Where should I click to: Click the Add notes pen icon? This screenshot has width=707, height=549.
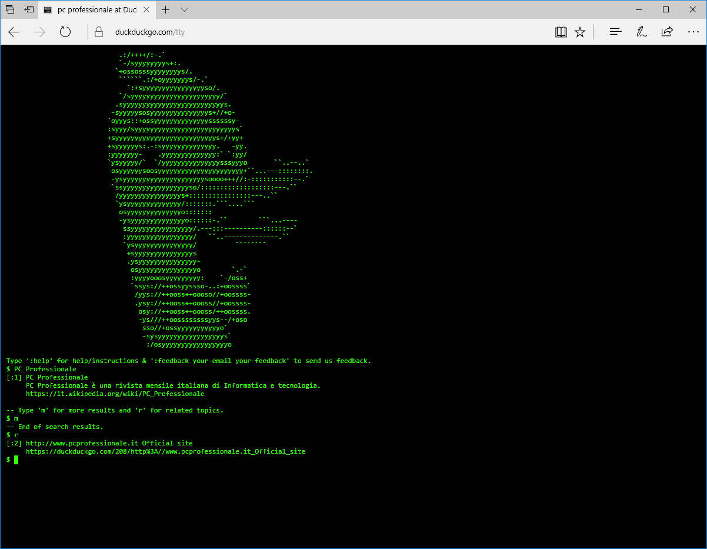point(641,32)
